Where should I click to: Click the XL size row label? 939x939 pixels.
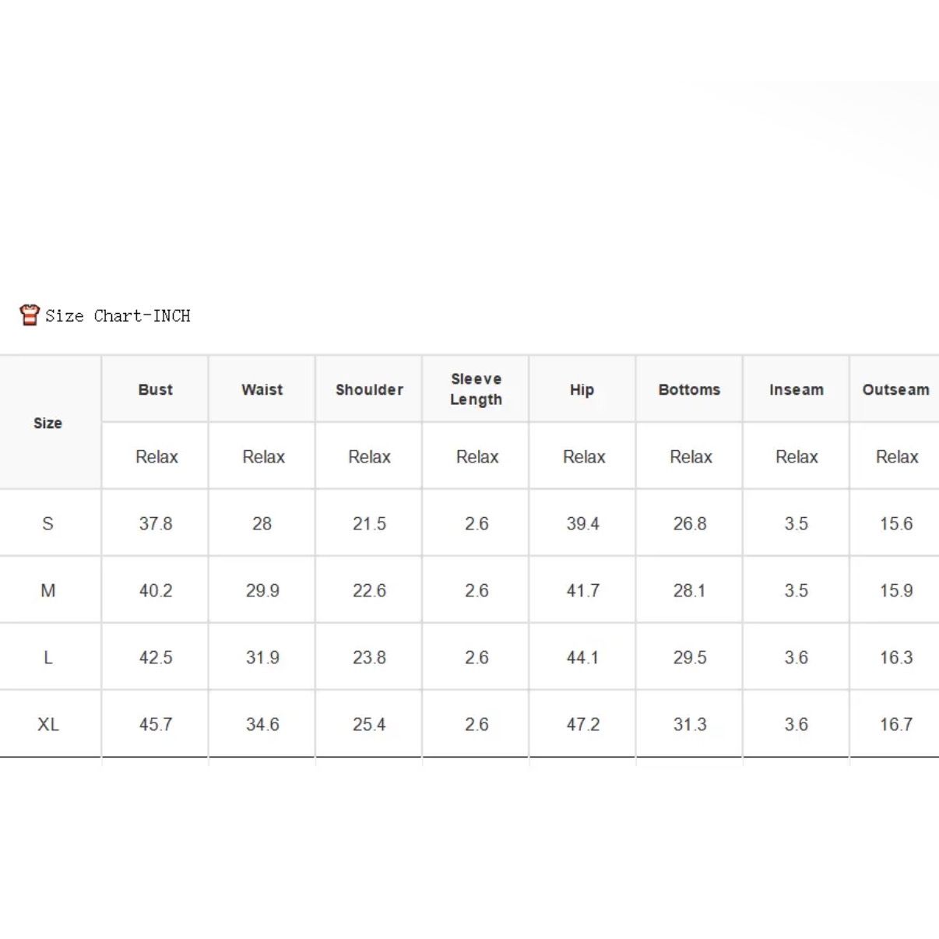click(x=47, y=724)
